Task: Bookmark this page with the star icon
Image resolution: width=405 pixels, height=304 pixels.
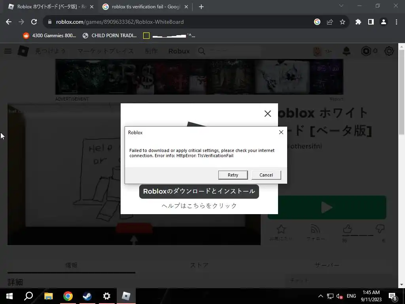Action: coord(343,22)
